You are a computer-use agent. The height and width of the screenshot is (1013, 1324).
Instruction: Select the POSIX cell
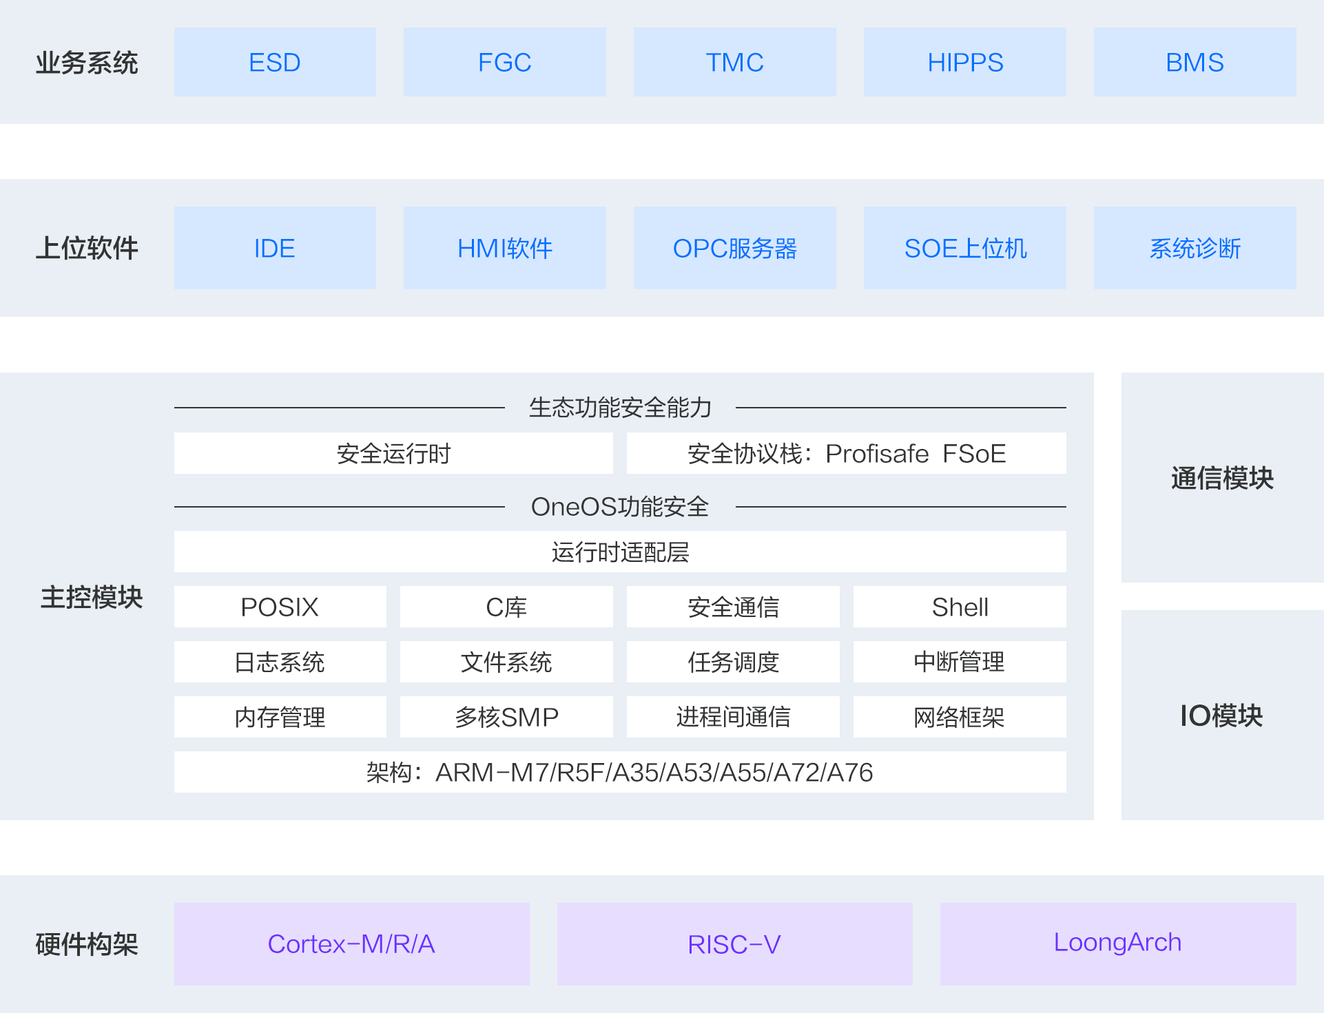coord(280,607)
